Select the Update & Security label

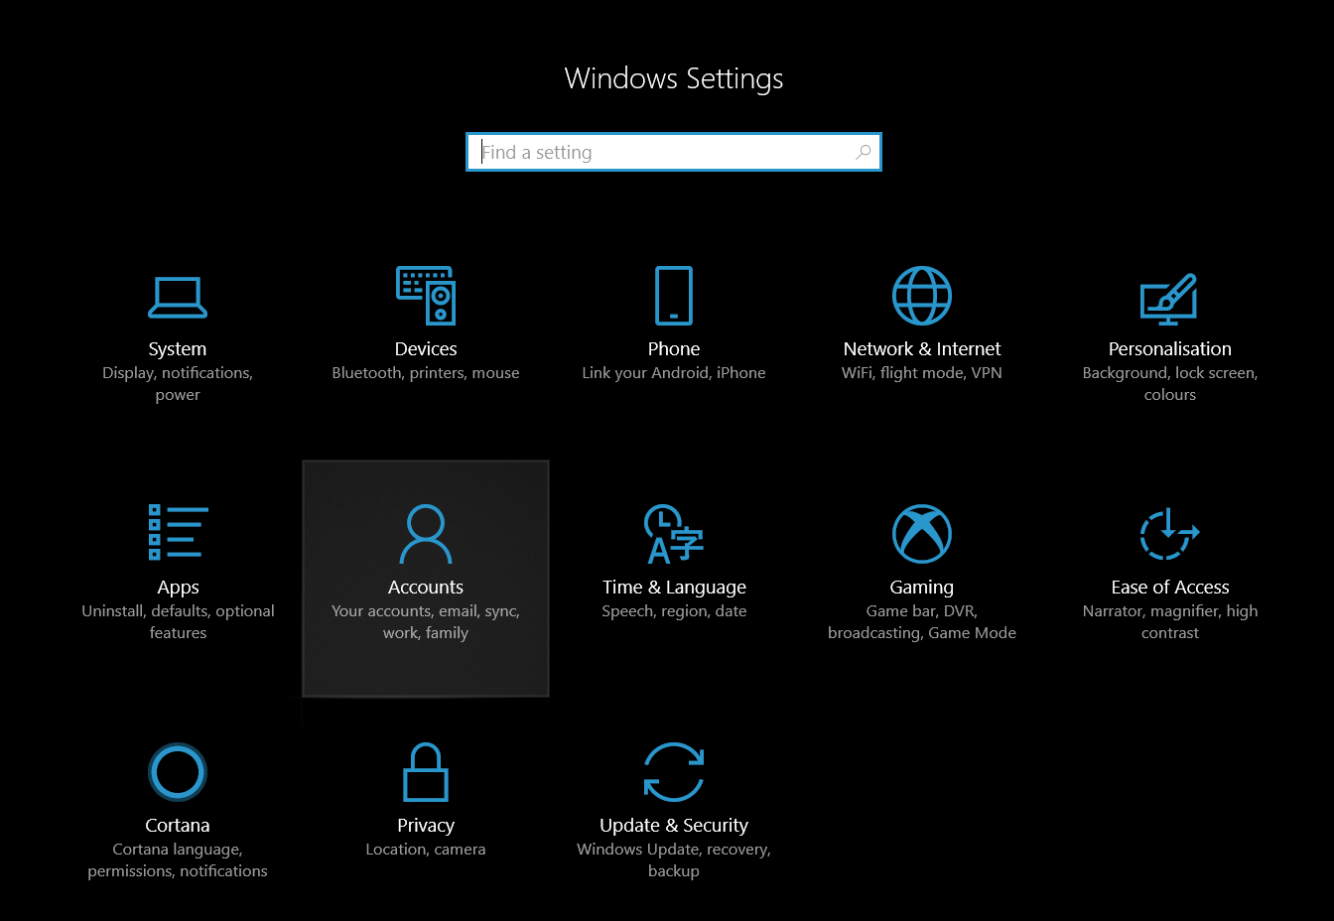[x=674, y=825]
